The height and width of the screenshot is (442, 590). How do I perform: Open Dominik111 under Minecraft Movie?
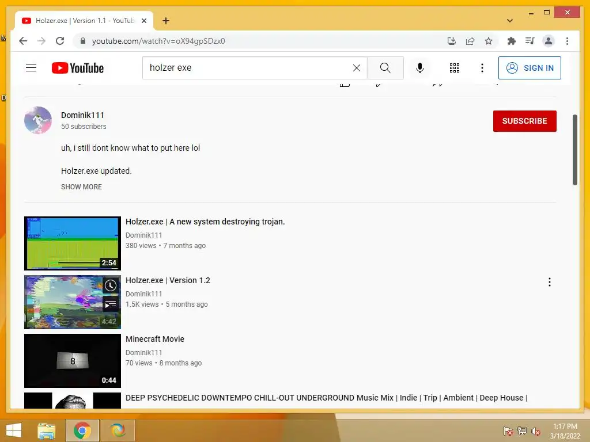[x=143, y=353]
